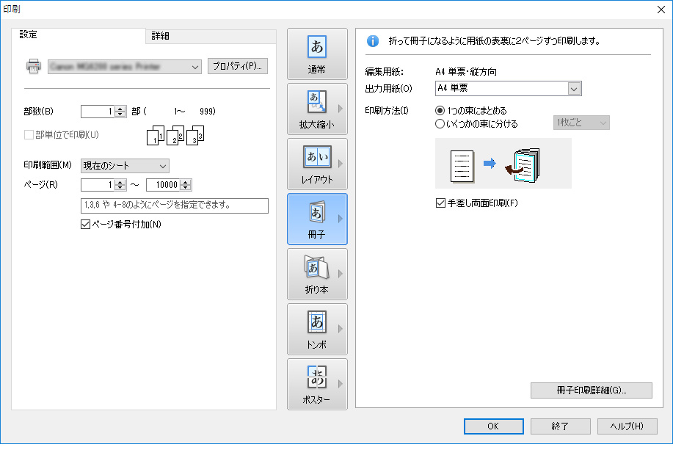Image resolution: width=673 pixels, height=458 pixels.
Task: Select the 1つの束にまとめる radio button
Action: click(440, 111)
